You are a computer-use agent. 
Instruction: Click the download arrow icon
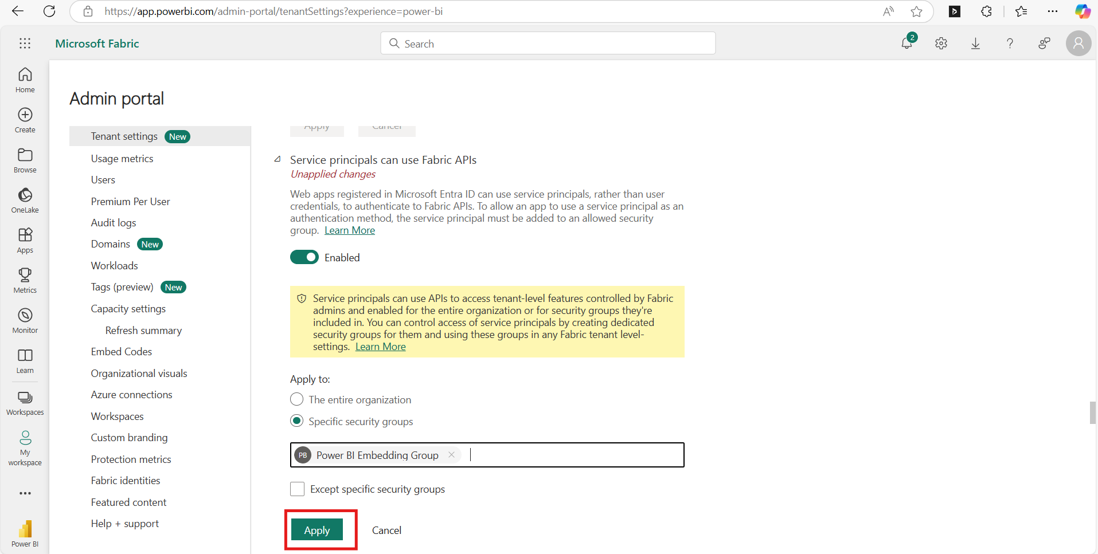[975, 44]
